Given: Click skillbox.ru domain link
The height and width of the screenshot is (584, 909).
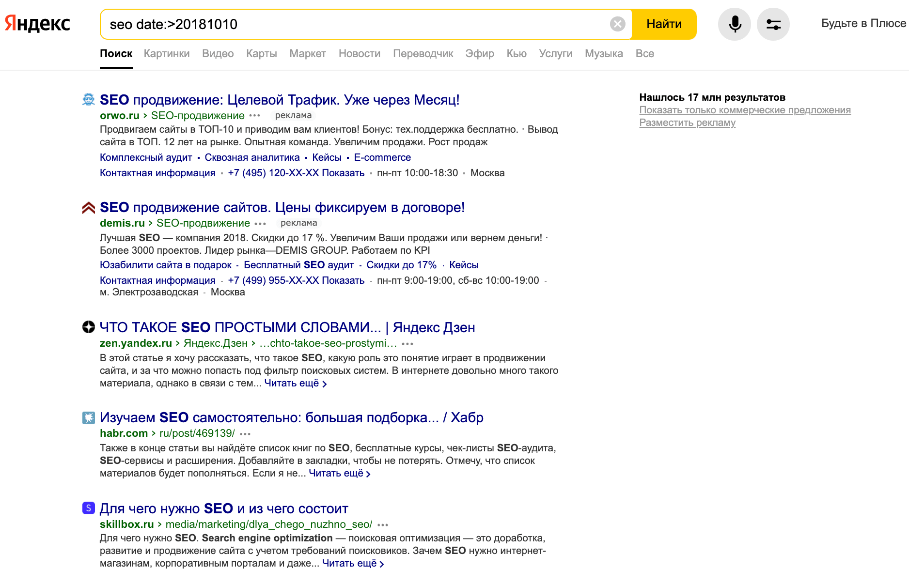Looking at the screenshot, I should [x=127, y=524].
